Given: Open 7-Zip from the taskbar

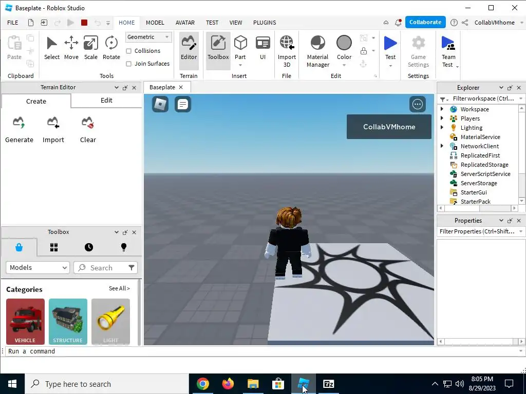Looking at the screenshot, I should pyautogui.click(x=328, y=384).
